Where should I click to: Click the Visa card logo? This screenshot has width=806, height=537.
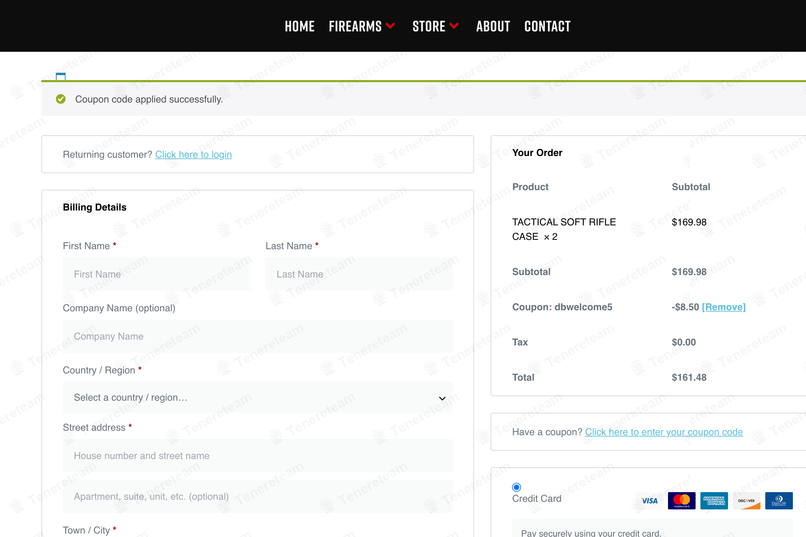[649, 501]
